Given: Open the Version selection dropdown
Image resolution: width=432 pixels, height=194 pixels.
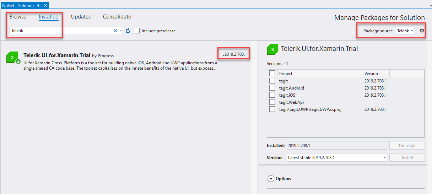Looking at the screenshot, I should (x=384, y=157).
